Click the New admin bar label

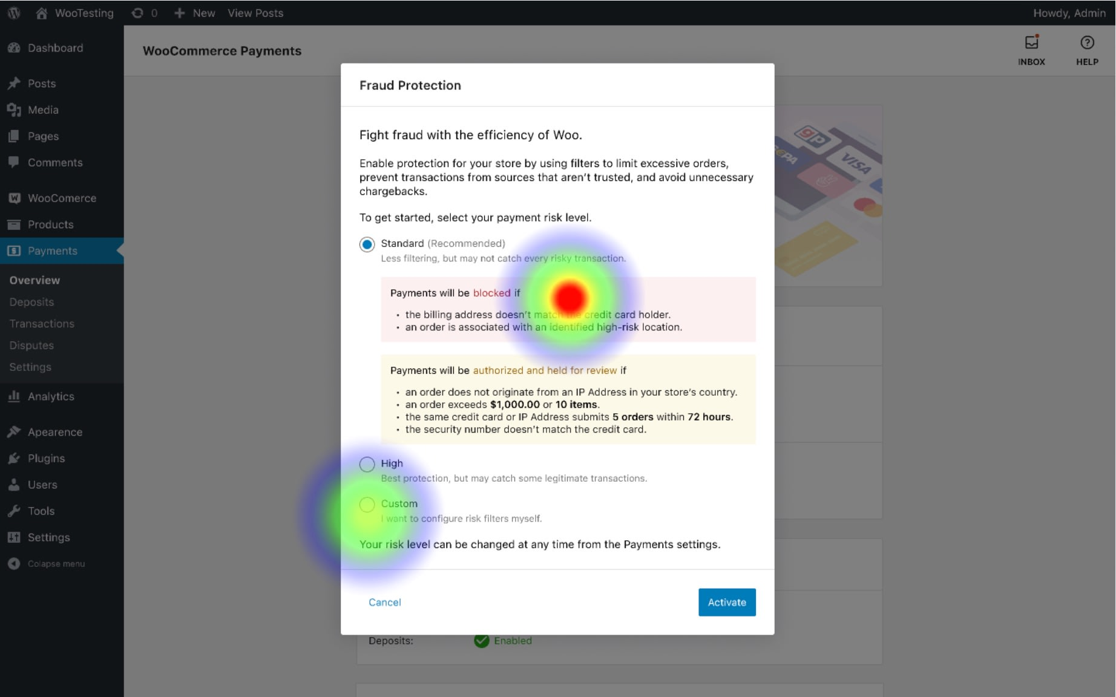pos(204,13)
